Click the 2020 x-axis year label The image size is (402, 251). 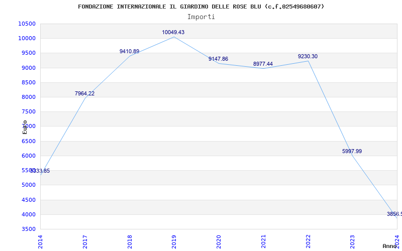tap(219, 241)
